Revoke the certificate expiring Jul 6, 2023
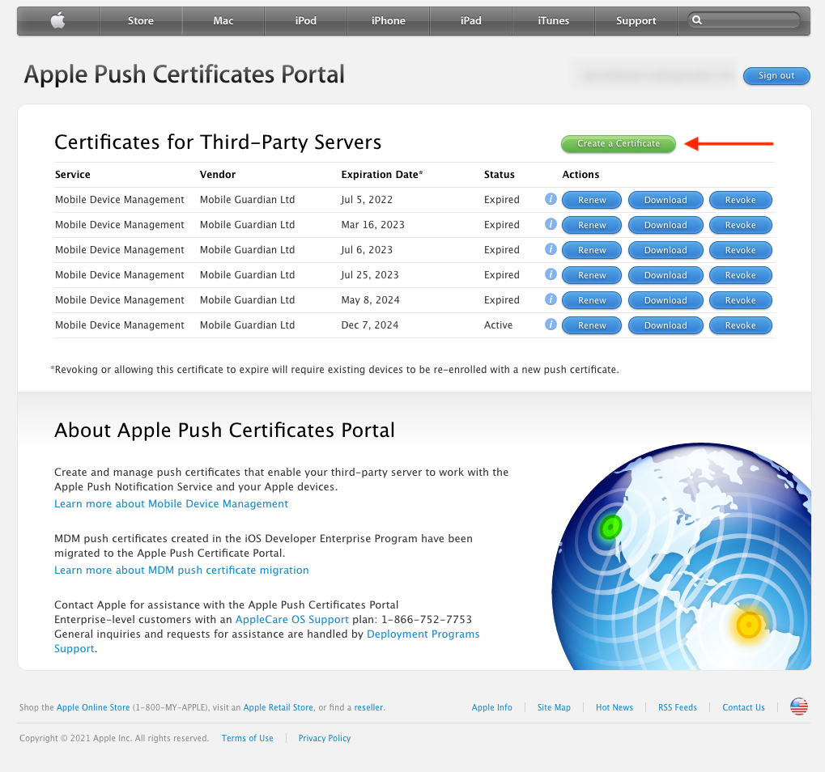Screen dimensions: 825x772 tap(740, 250)
